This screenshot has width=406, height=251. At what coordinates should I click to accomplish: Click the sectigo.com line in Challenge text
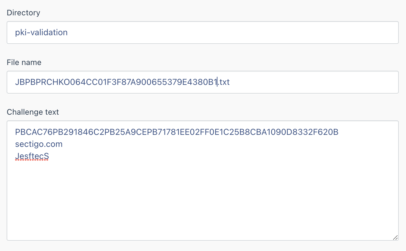click(39, 144)
